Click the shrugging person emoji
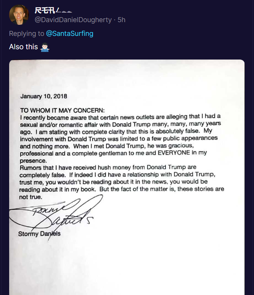Viewport: 254px width, 295px height. (x=45, y=47)
